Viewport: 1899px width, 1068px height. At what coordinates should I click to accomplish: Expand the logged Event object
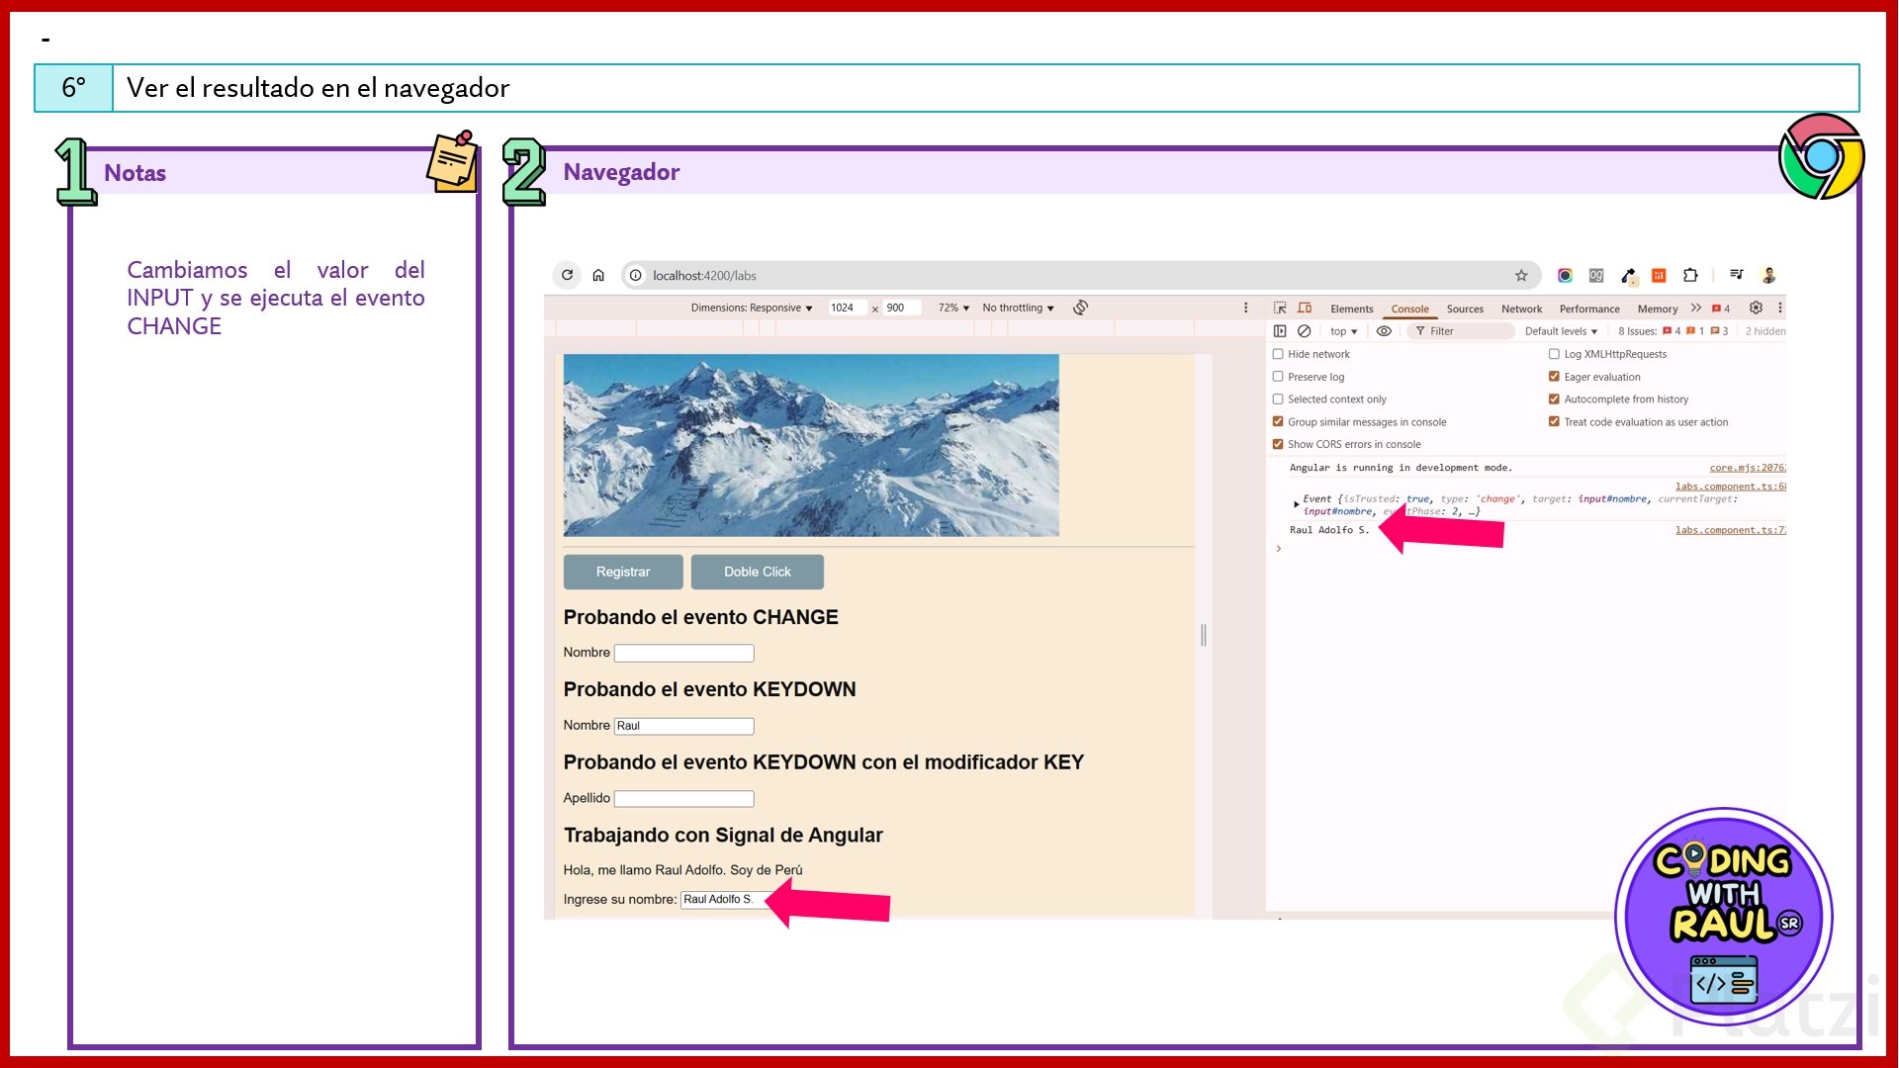[1297, 504]
